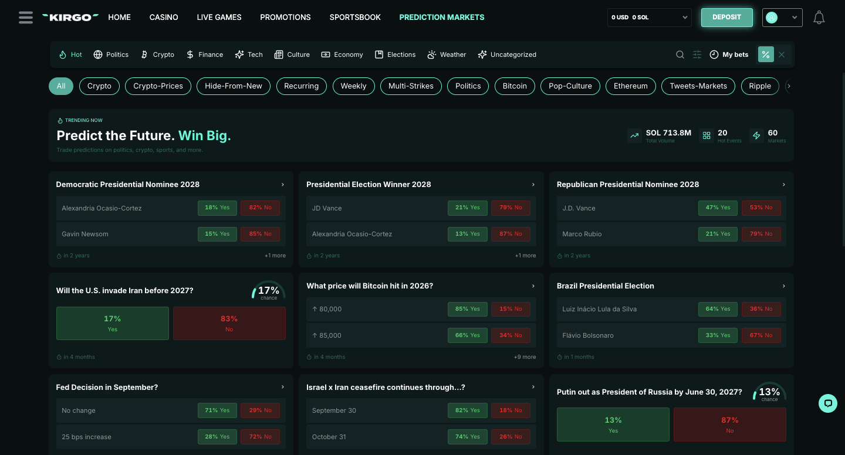Show +9 more Bitcoin price options
The height and width of the screenshot is (455, 845).
tap(525, 357)
